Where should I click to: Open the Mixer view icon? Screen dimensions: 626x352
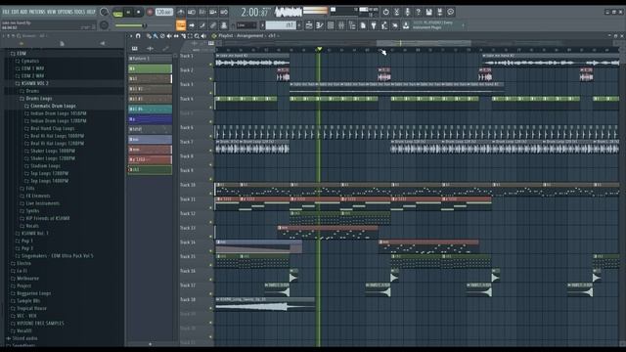coord(341,25)
